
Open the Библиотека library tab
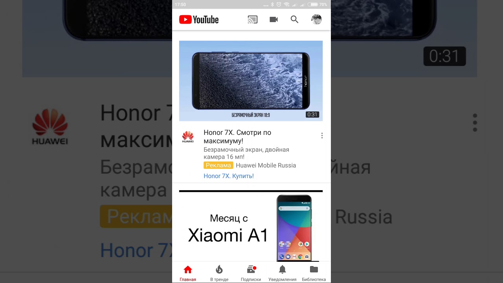314,273
